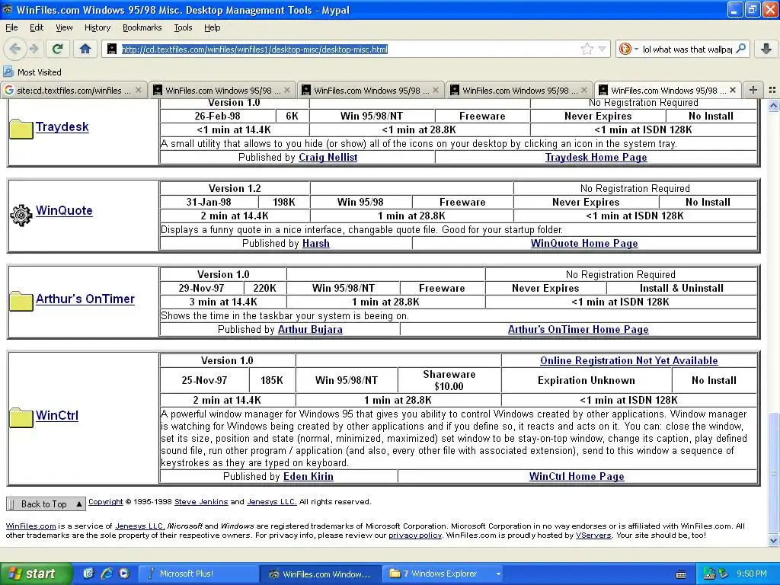Open the Traydesk link
The width and height of the screenshot is (780, 585).
click(x=62, y=127)
